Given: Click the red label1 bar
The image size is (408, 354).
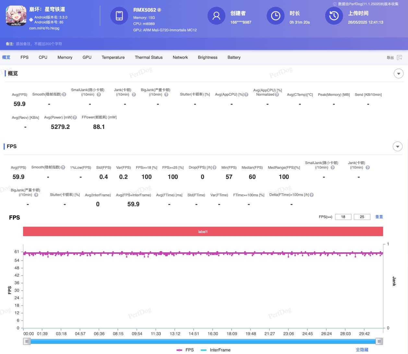Looking at the screenshot, I should (203, 232).
